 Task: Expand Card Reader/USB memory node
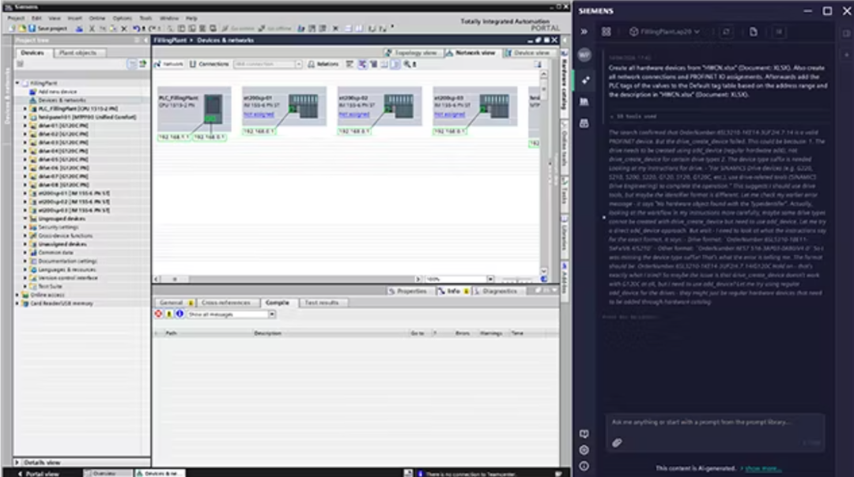pyautogui.click(x=17, y=303)
